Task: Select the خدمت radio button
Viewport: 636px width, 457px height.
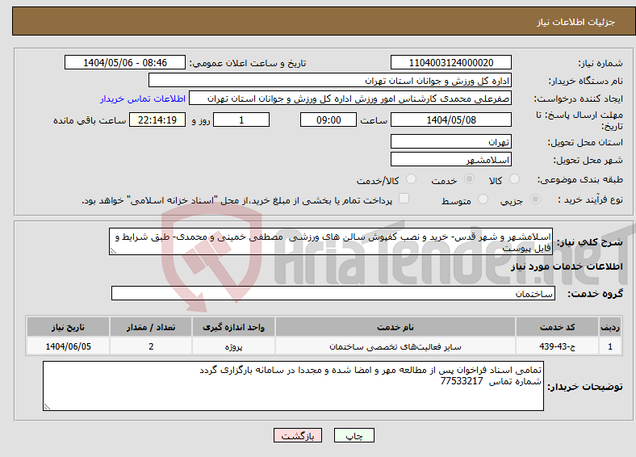Action: point(469,179)
